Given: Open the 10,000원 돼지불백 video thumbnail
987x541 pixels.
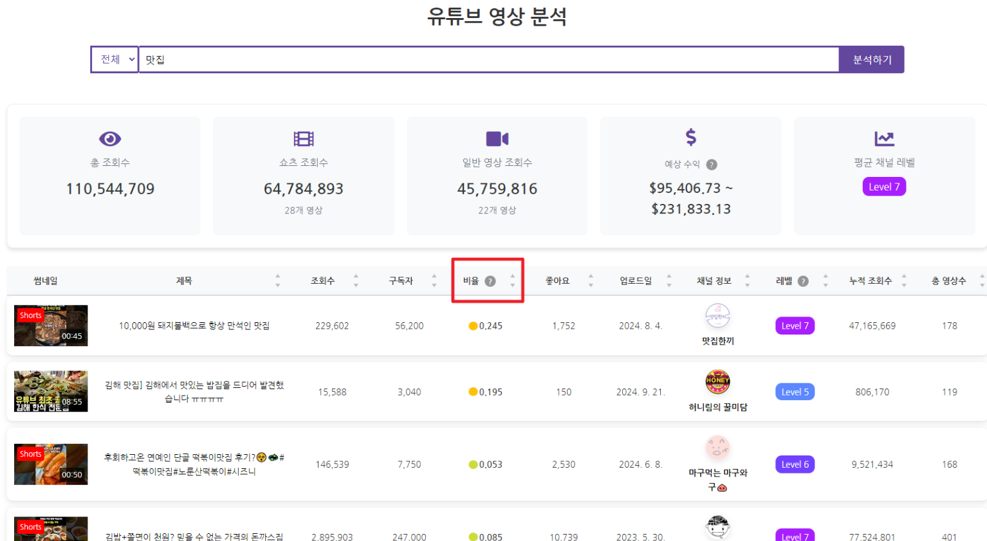Looking at the screenshot, I should point(51,326).
